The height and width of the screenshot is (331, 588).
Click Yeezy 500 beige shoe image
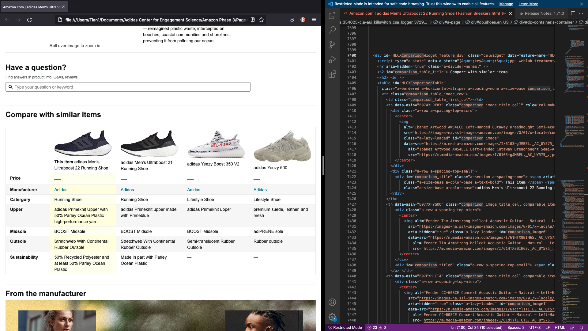coord(282,146)
